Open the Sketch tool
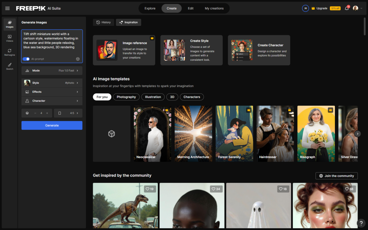This screenshot has width=368, height=230. (10, 66)
